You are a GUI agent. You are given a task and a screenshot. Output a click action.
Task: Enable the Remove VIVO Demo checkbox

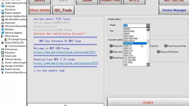coord(158,52)
